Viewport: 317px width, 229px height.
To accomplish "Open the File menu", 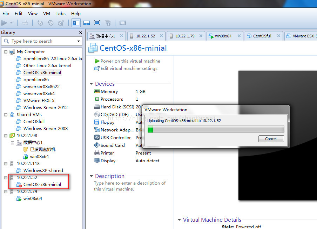I will pos(6,14).
